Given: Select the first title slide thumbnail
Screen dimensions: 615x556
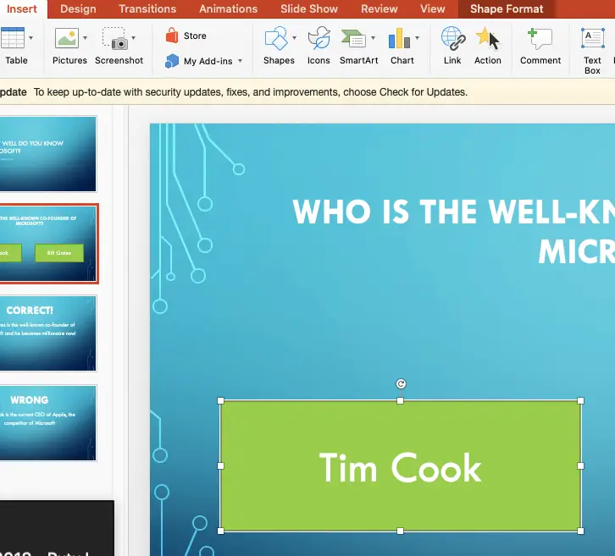Looking at the screenshot, I should click(x=47, y=154).
